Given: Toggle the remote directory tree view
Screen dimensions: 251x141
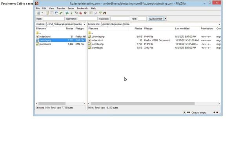Looking at the screenshot, I should tap(56, 13).
